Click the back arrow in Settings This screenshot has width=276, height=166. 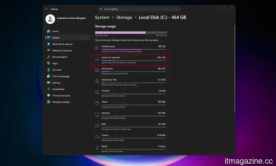(x=47, y=9)
